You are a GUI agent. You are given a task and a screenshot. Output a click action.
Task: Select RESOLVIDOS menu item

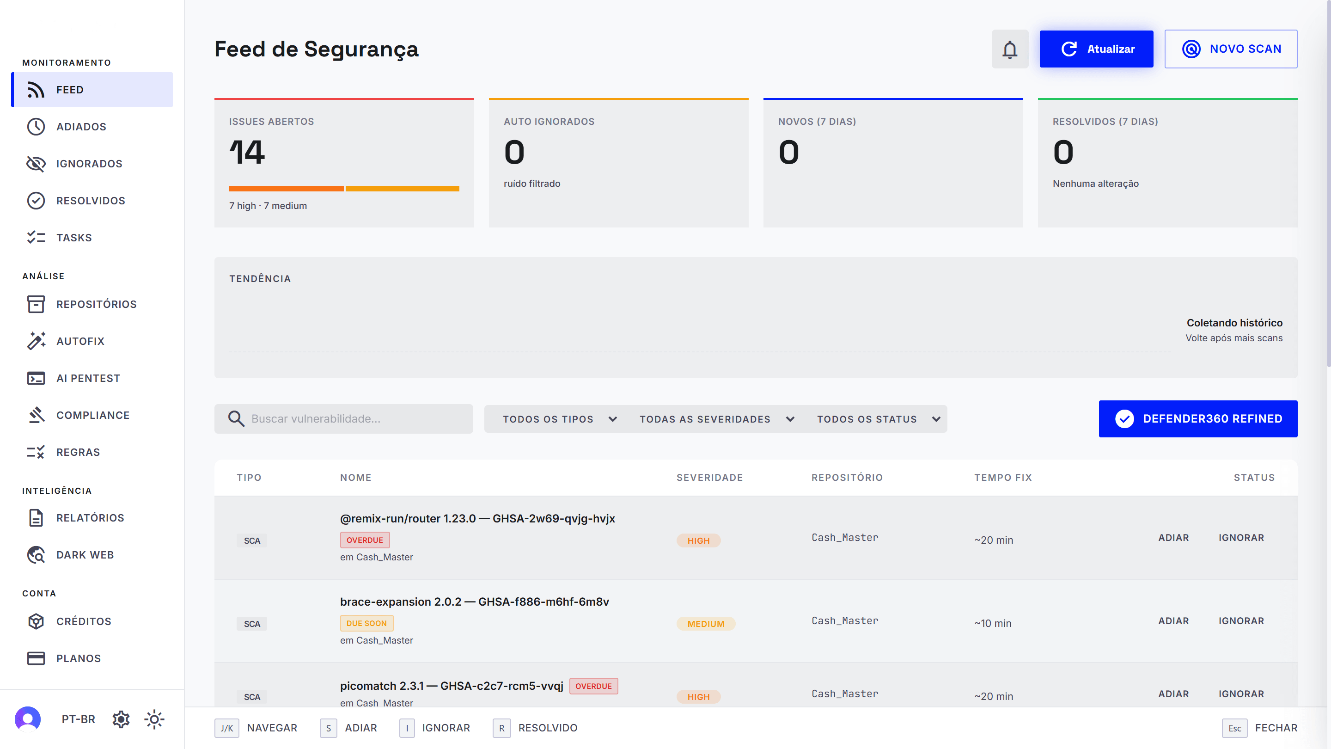click(92, 201)
